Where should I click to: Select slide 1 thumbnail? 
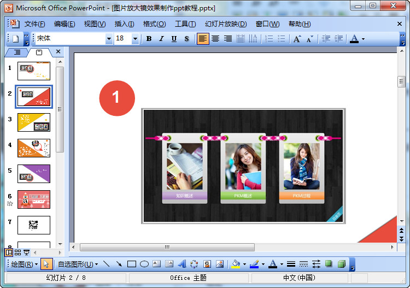pyautogui.click(x=34, y=71)
